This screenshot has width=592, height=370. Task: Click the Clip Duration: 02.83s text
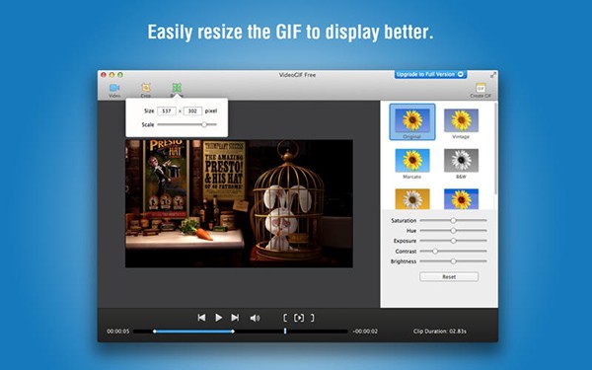[439, 332]
